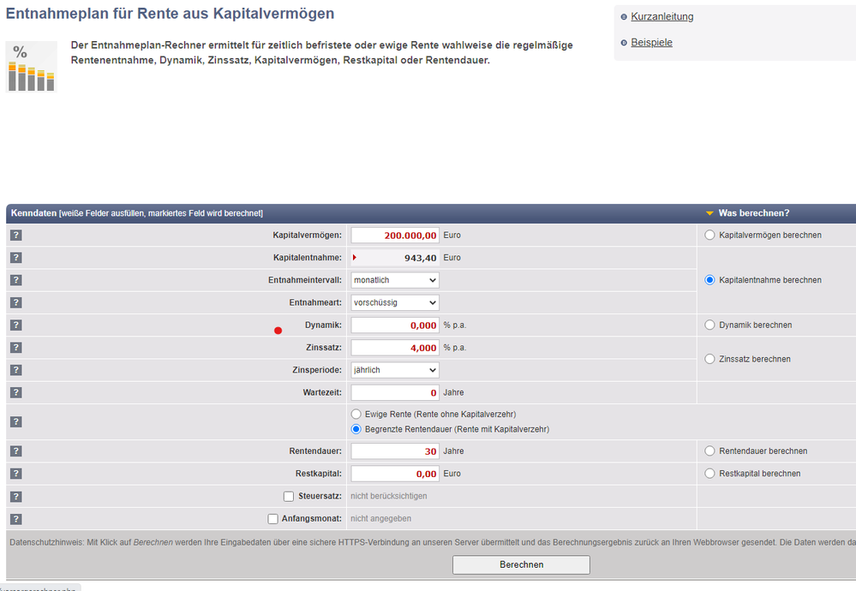The height and width of the screenshot is (591, 856).
Task: Expand the Entnahmeart dropdown showing vorschüssig
Action: click(395, 302)
